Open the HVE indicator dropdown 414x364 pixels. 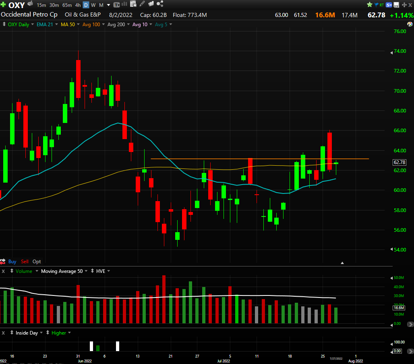[108, 271]
